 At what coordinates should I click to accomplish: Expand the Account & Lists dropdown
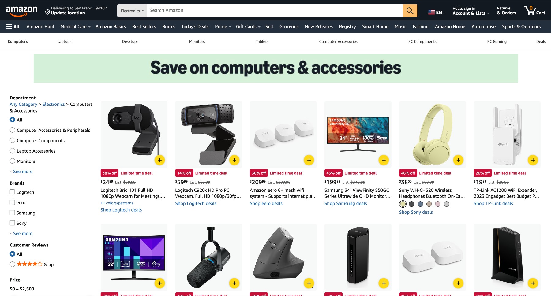[x=470, y=11]
